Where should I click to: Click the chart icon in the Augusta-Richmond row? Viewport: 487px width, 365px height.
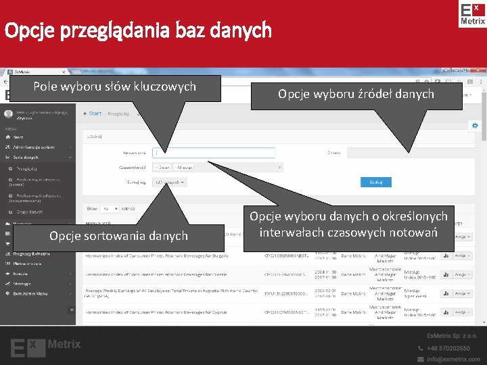click(446, 293)
